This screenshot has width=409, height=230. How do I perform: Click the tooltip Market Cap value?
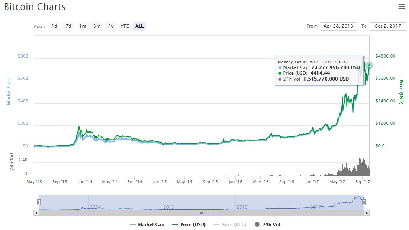pyautogui.click(x=336, y=67)
